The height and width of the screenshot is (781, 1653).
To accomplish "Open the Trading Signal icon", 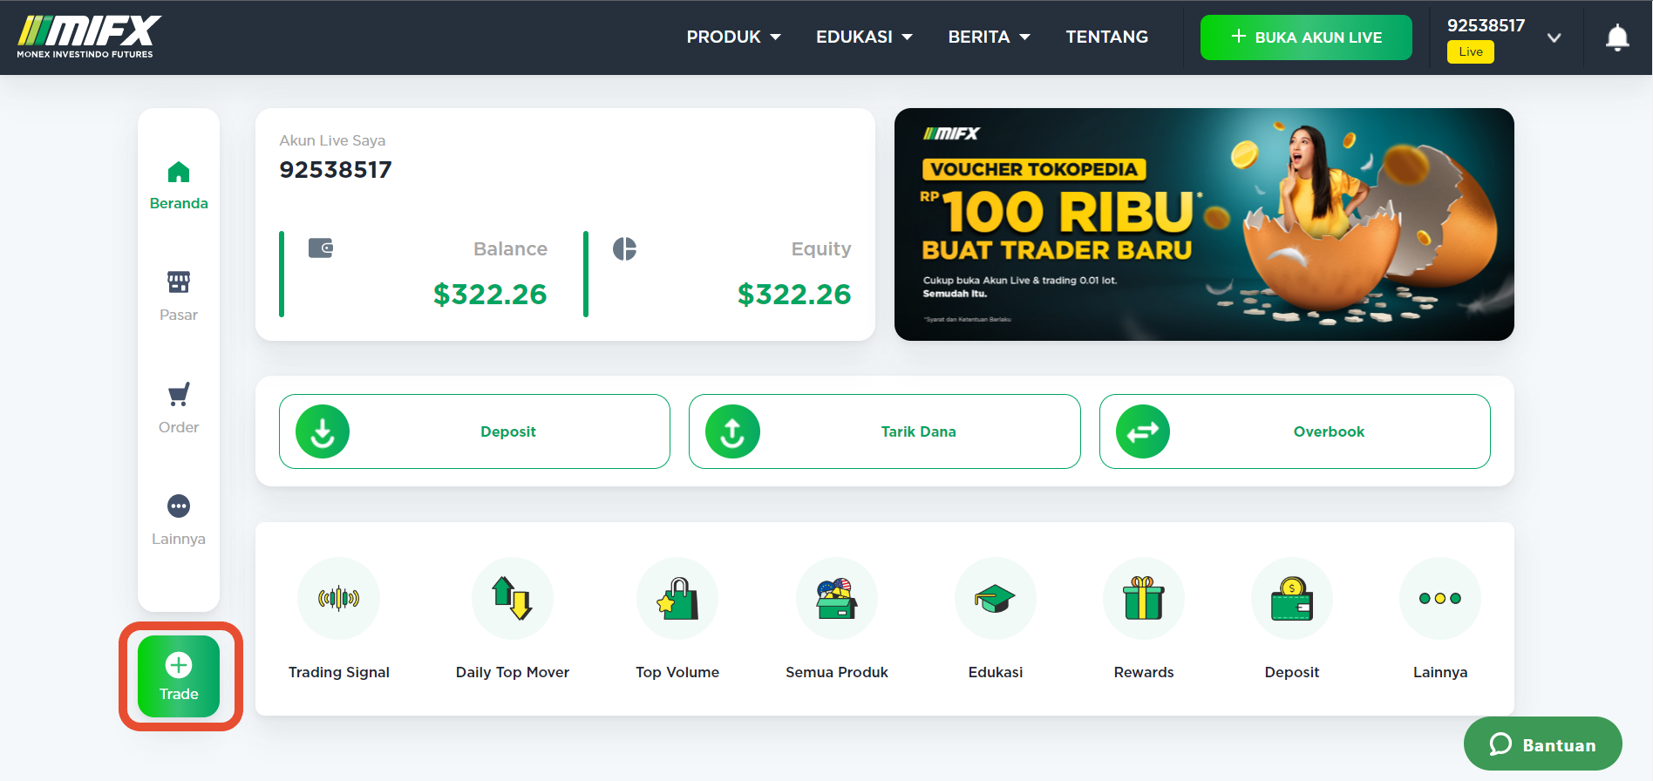I will coord(339,598).
